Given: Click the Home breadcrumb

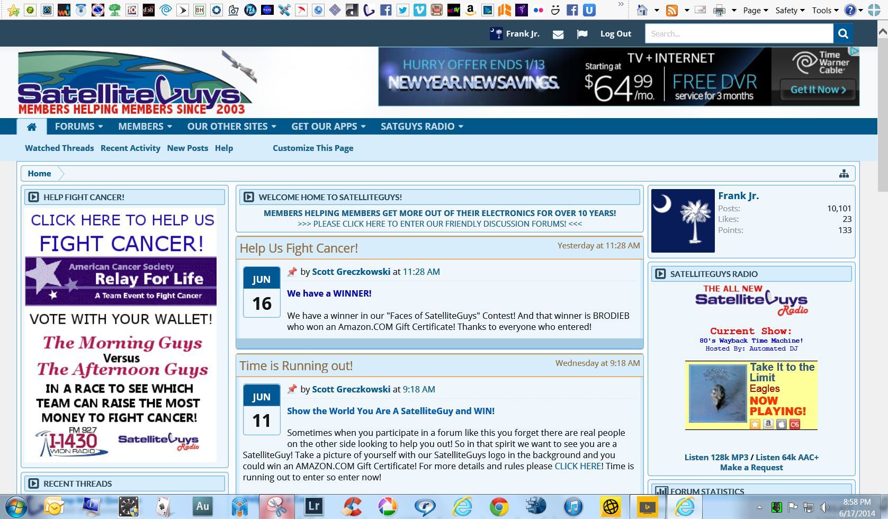Looking at the screenshot, I should 39,174.
